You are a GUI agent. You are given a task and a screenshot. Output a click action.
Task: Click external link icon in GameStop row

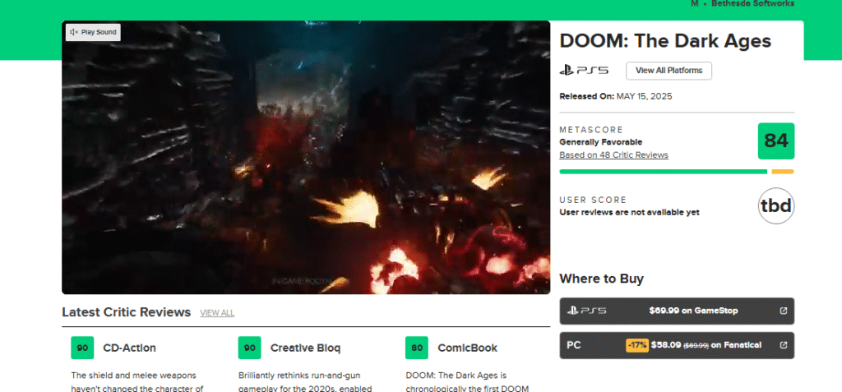pos(784,311)
